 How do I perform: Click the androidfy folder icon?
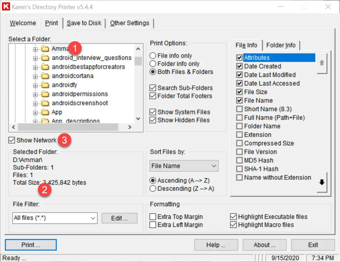tap(45, 85)
